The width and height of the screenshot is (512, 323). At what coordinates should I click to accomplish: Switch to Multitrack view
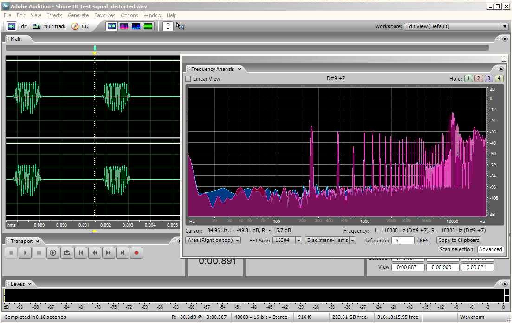pos(49,26)
